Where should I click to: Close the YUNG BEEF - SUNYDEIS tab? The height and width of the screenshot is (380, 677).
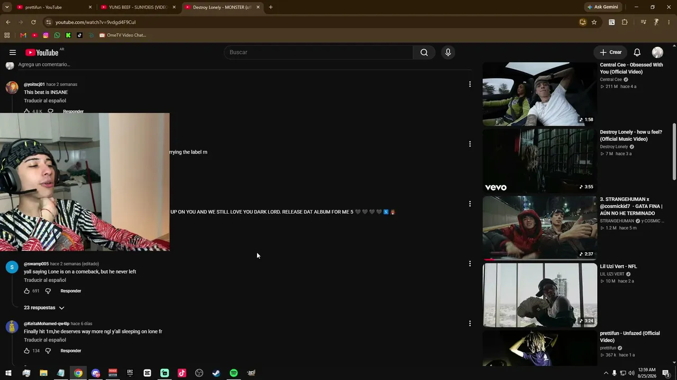174,7
